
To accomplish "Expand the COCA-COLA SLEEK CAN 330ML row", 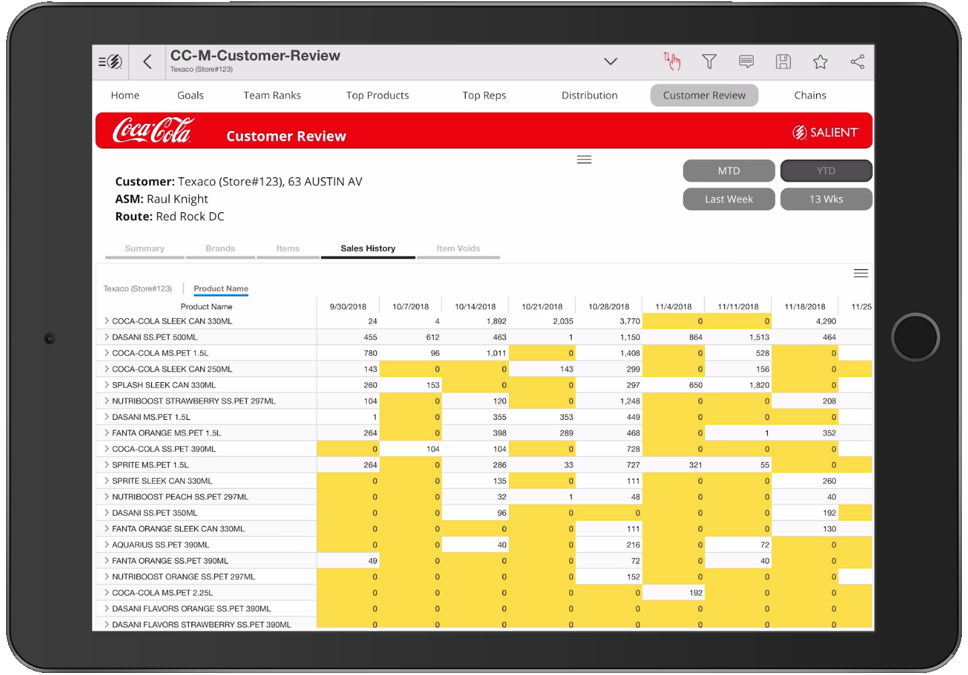I will tap(106, 321).
